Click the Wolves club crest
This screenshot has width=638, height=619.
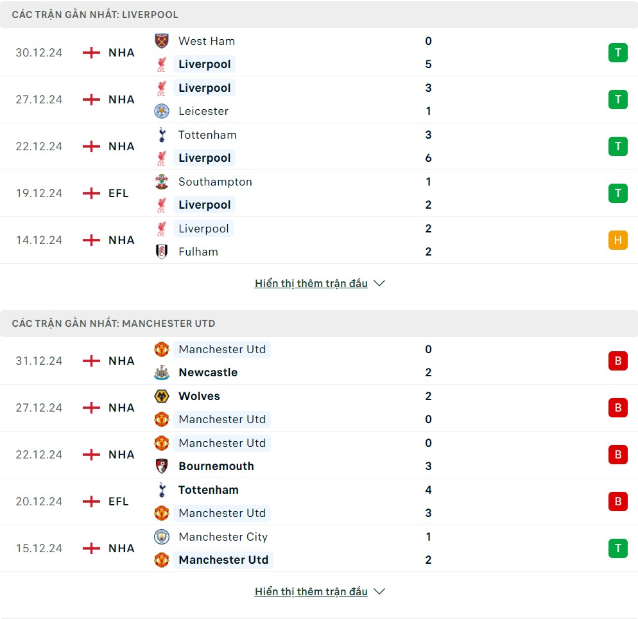coord(162,396)
